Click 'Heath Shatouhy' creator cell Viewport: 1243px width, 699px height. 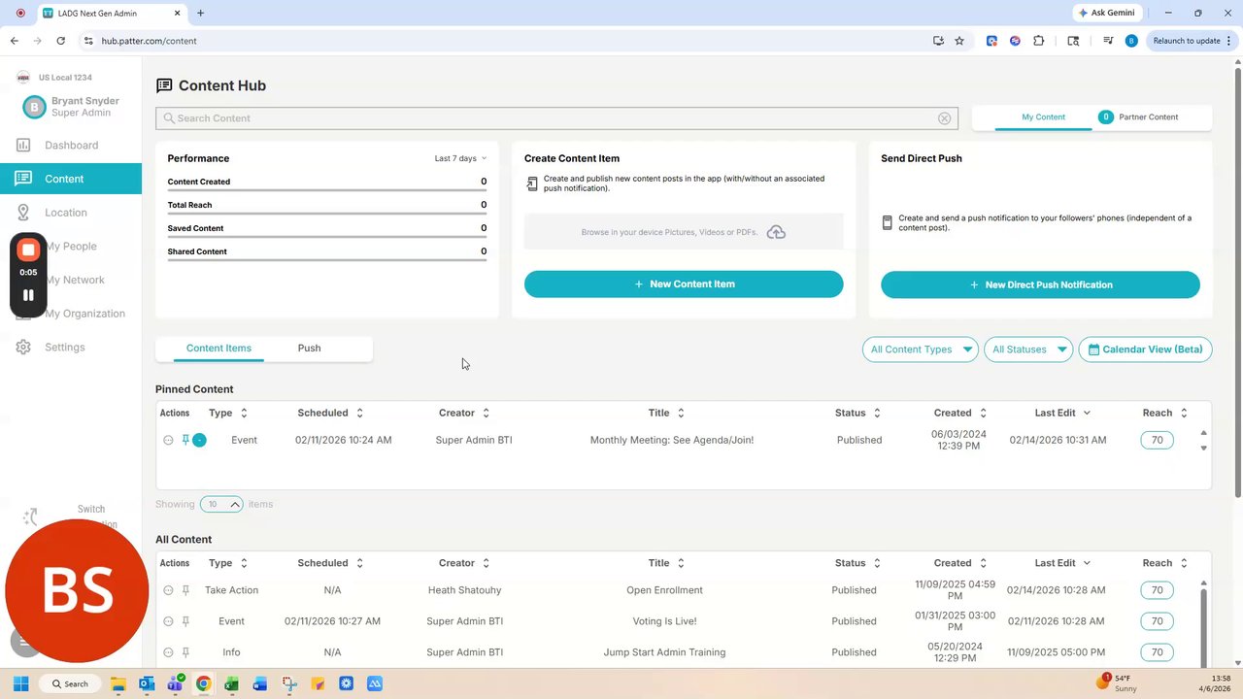(x=464, y=590)
